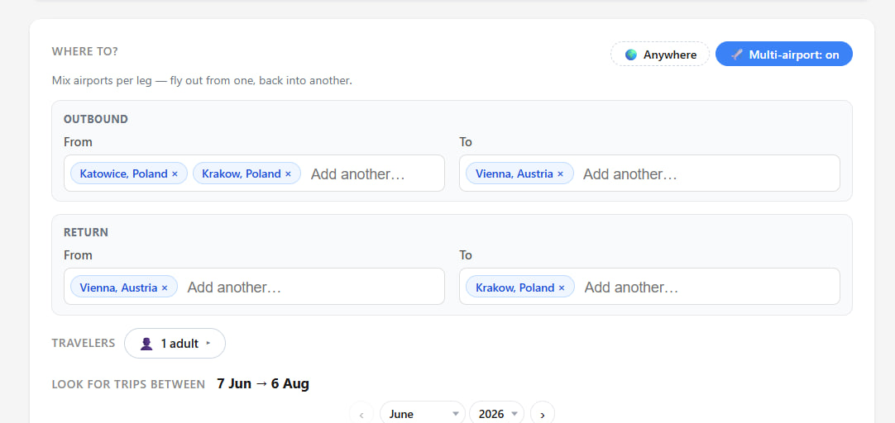Click the LOOK FOR TRIPS BETWEEN label

[128, 384]
